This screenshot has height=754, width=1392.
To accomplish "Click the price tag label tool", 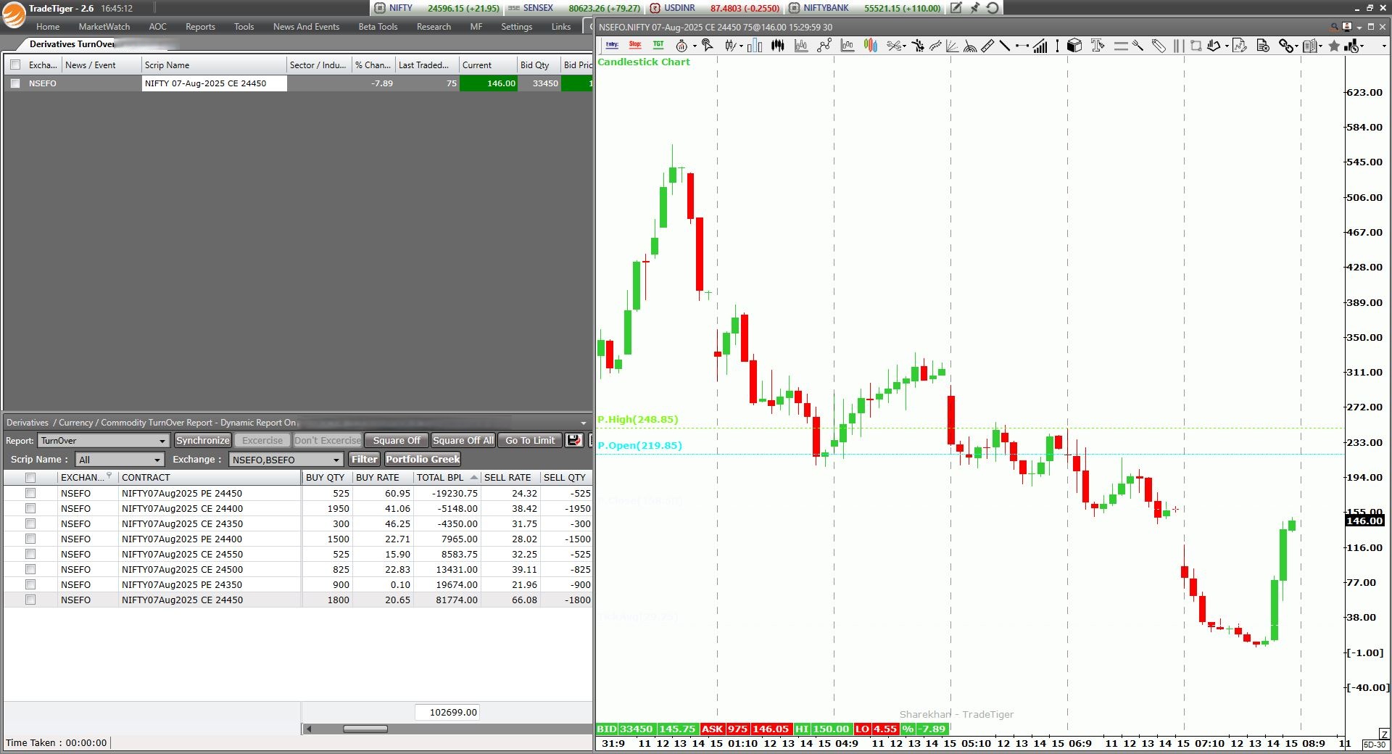I will pos(1159,46).
